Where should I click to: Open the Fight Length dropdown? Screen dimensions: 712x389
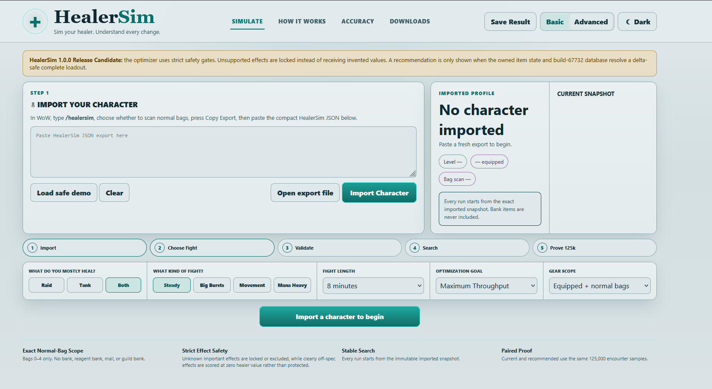click(x=373, y=286)
